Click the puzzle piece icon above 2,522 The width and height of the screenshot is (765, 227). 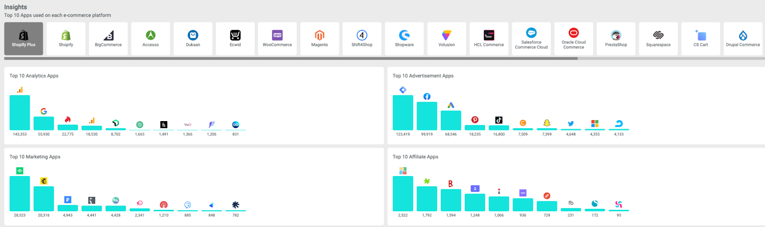click(403, 171)
